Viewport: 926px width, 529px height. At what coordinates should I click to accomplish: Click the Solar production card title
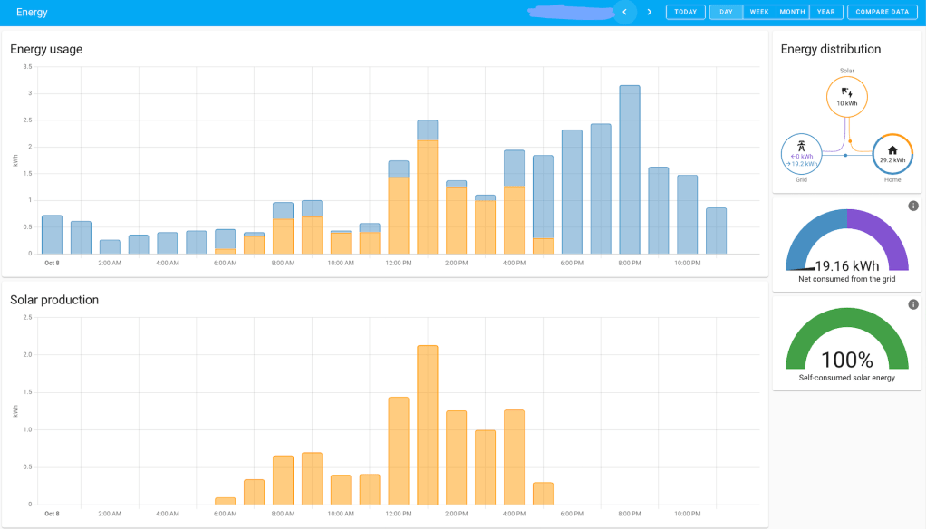54,300
